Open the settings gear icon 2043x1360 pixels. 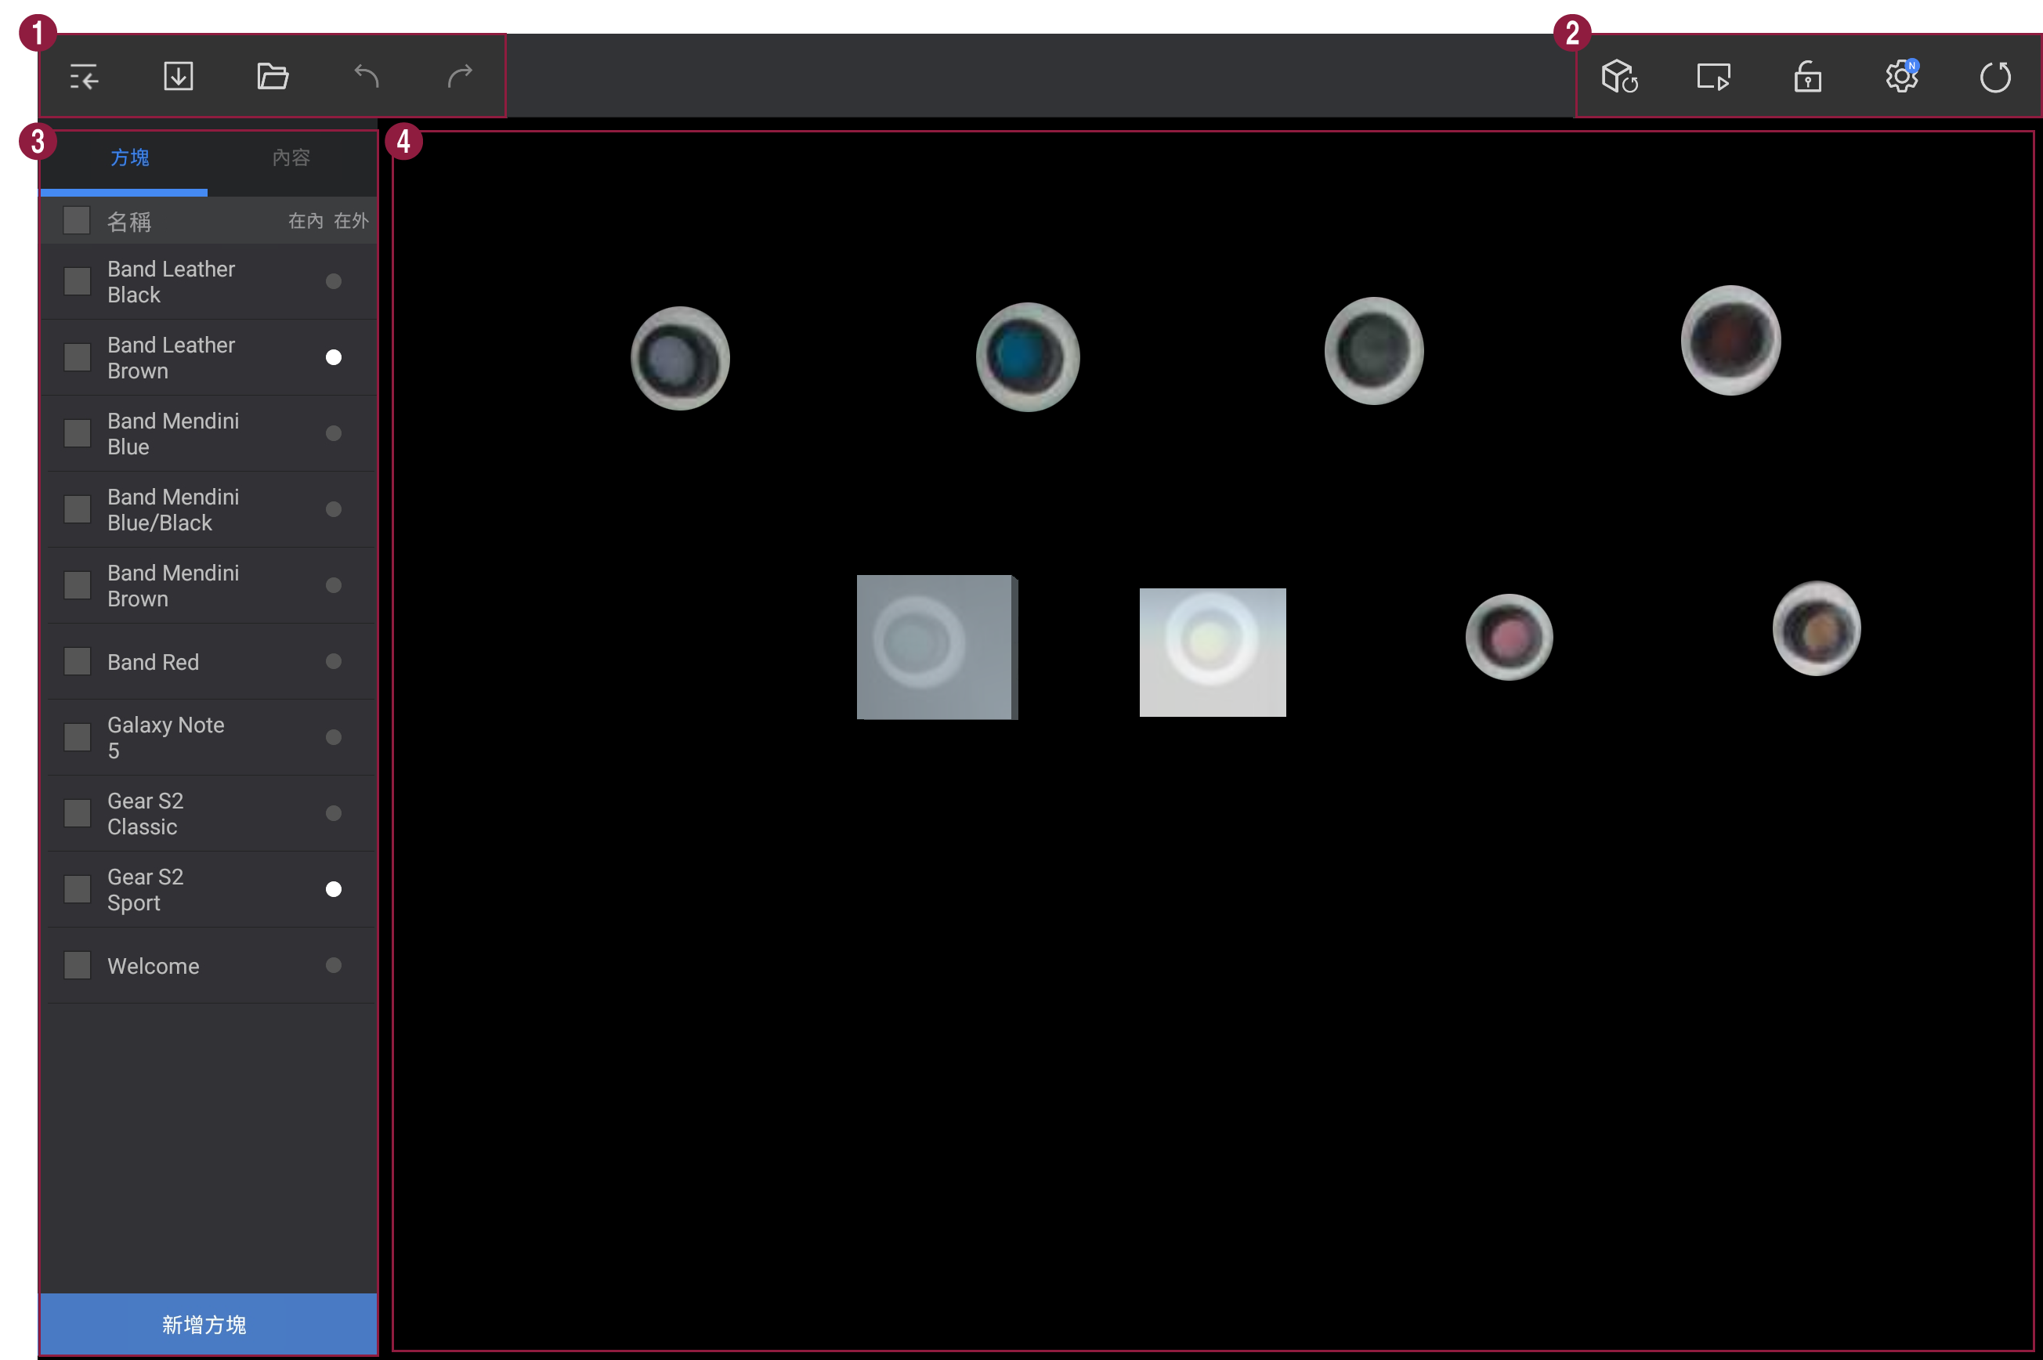pos(1900,76)
